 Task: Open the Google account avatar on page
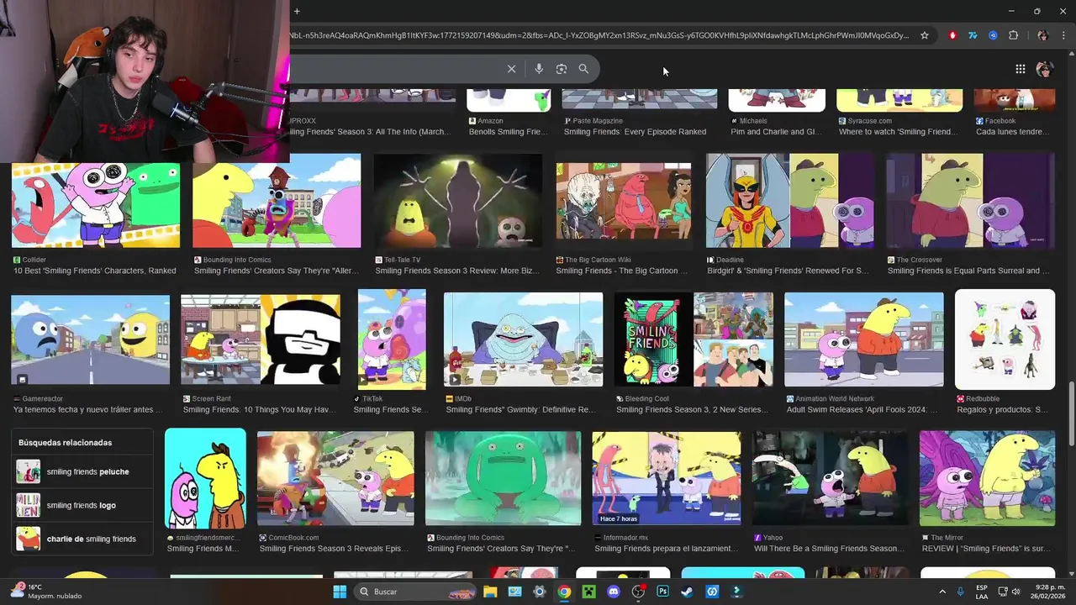click(1044, 69)
